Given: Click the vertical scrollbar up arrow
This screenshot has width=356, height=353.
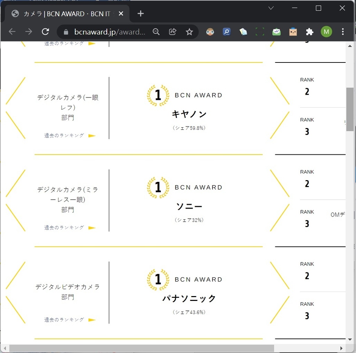Looking at the screenshot, I should (350, 46).
